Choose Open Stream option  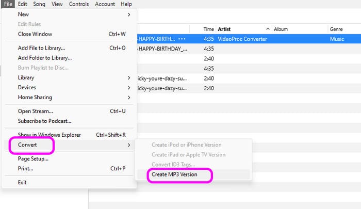[69, 111]
